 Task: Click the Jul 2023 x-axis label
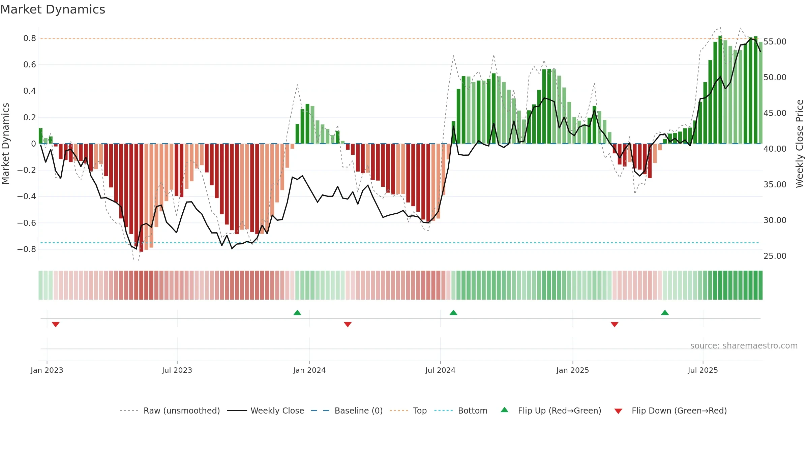[177, 370]
